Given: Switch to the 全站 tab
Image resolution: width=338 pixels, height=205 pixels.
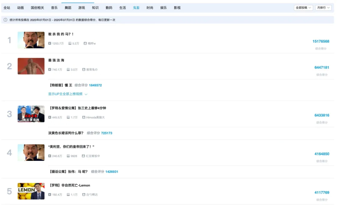Looking at the screenshot, I should click(x=7, y=8).
